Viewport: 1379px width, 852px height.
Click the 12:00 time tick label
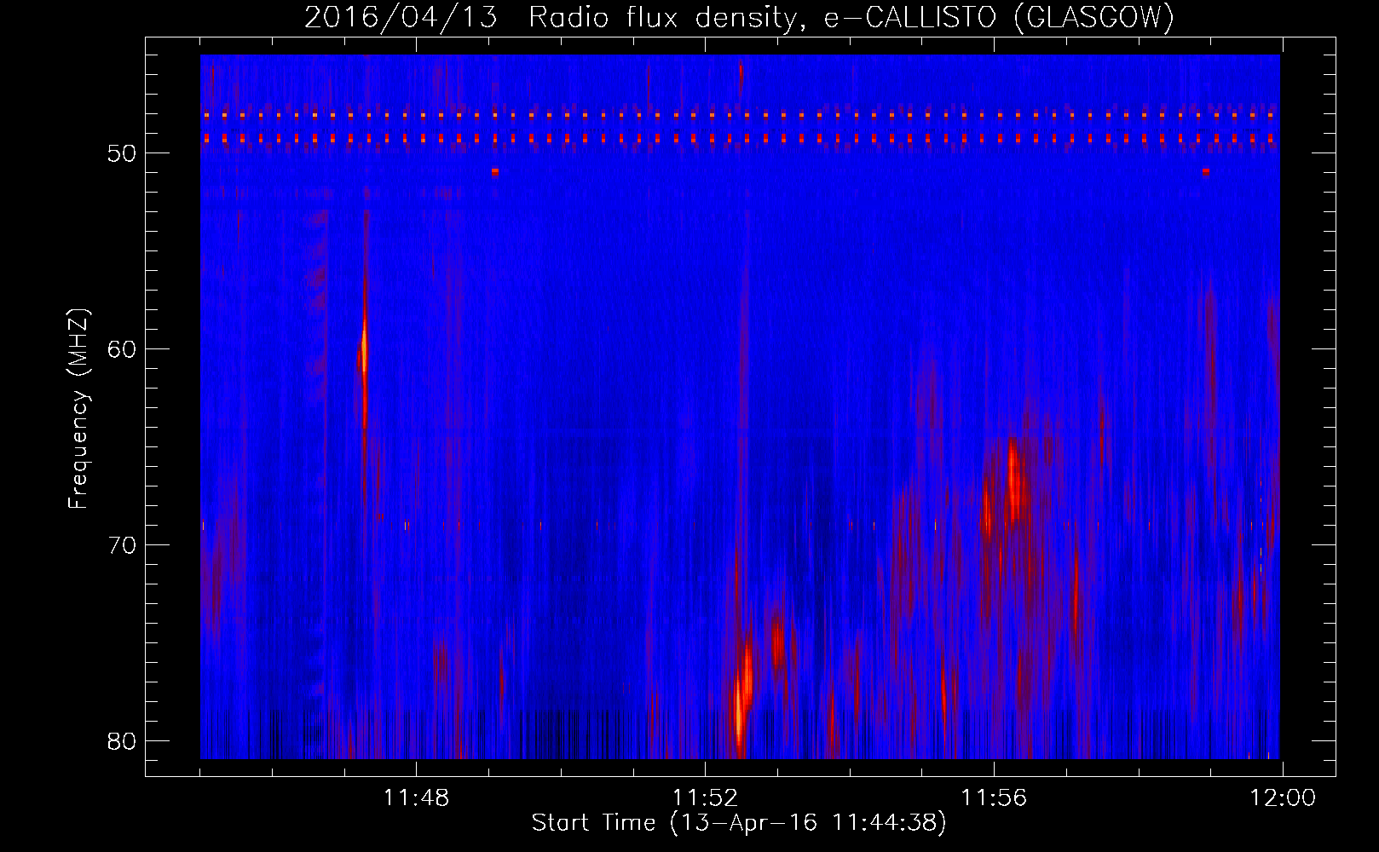tap(1283, 798)
